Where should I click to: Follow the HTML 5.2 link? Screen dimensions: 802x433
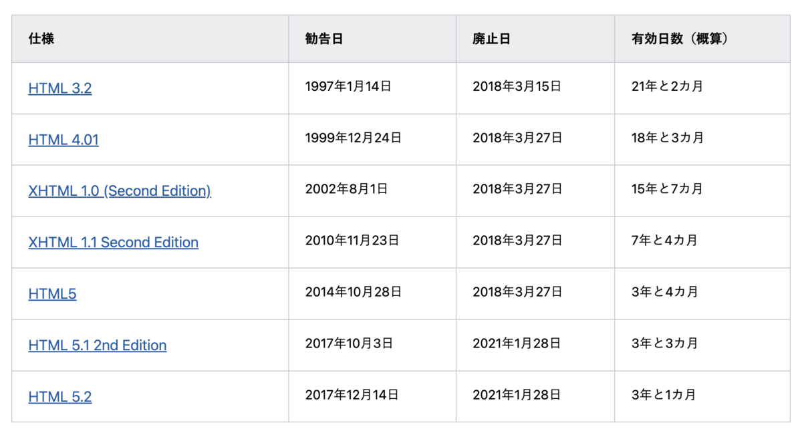(60, 397)
